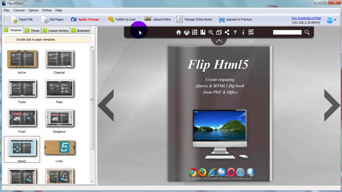Open the Online menu
The image size is (342, 192).
point(47,10)
